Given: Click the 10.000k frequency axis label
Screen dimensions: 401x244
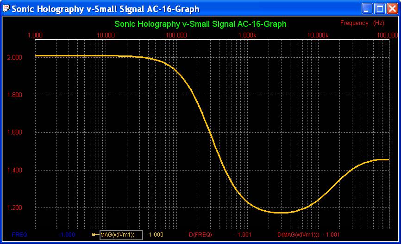Looking at the screenshot, I should [x=318, y=35].
